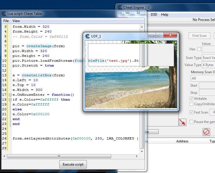Enable the CopyOnWrite checkbox
215x173 pixels.
[x=191, y=104]
